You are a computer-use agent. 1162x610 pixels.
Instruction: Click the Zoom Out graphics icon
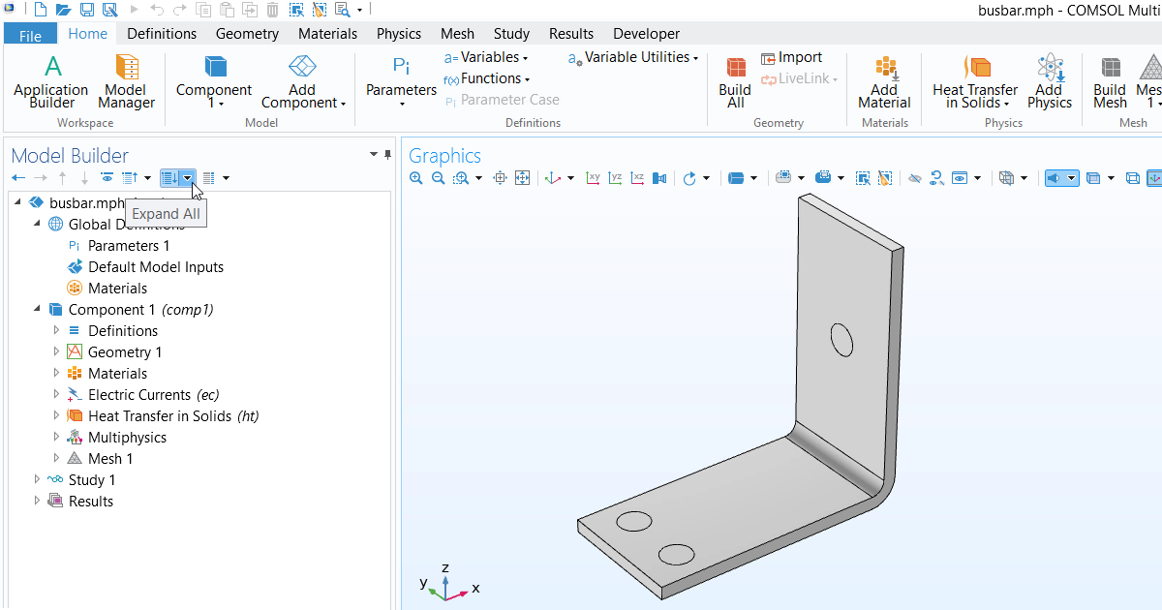pyautogui.click(x=438, y=178)
